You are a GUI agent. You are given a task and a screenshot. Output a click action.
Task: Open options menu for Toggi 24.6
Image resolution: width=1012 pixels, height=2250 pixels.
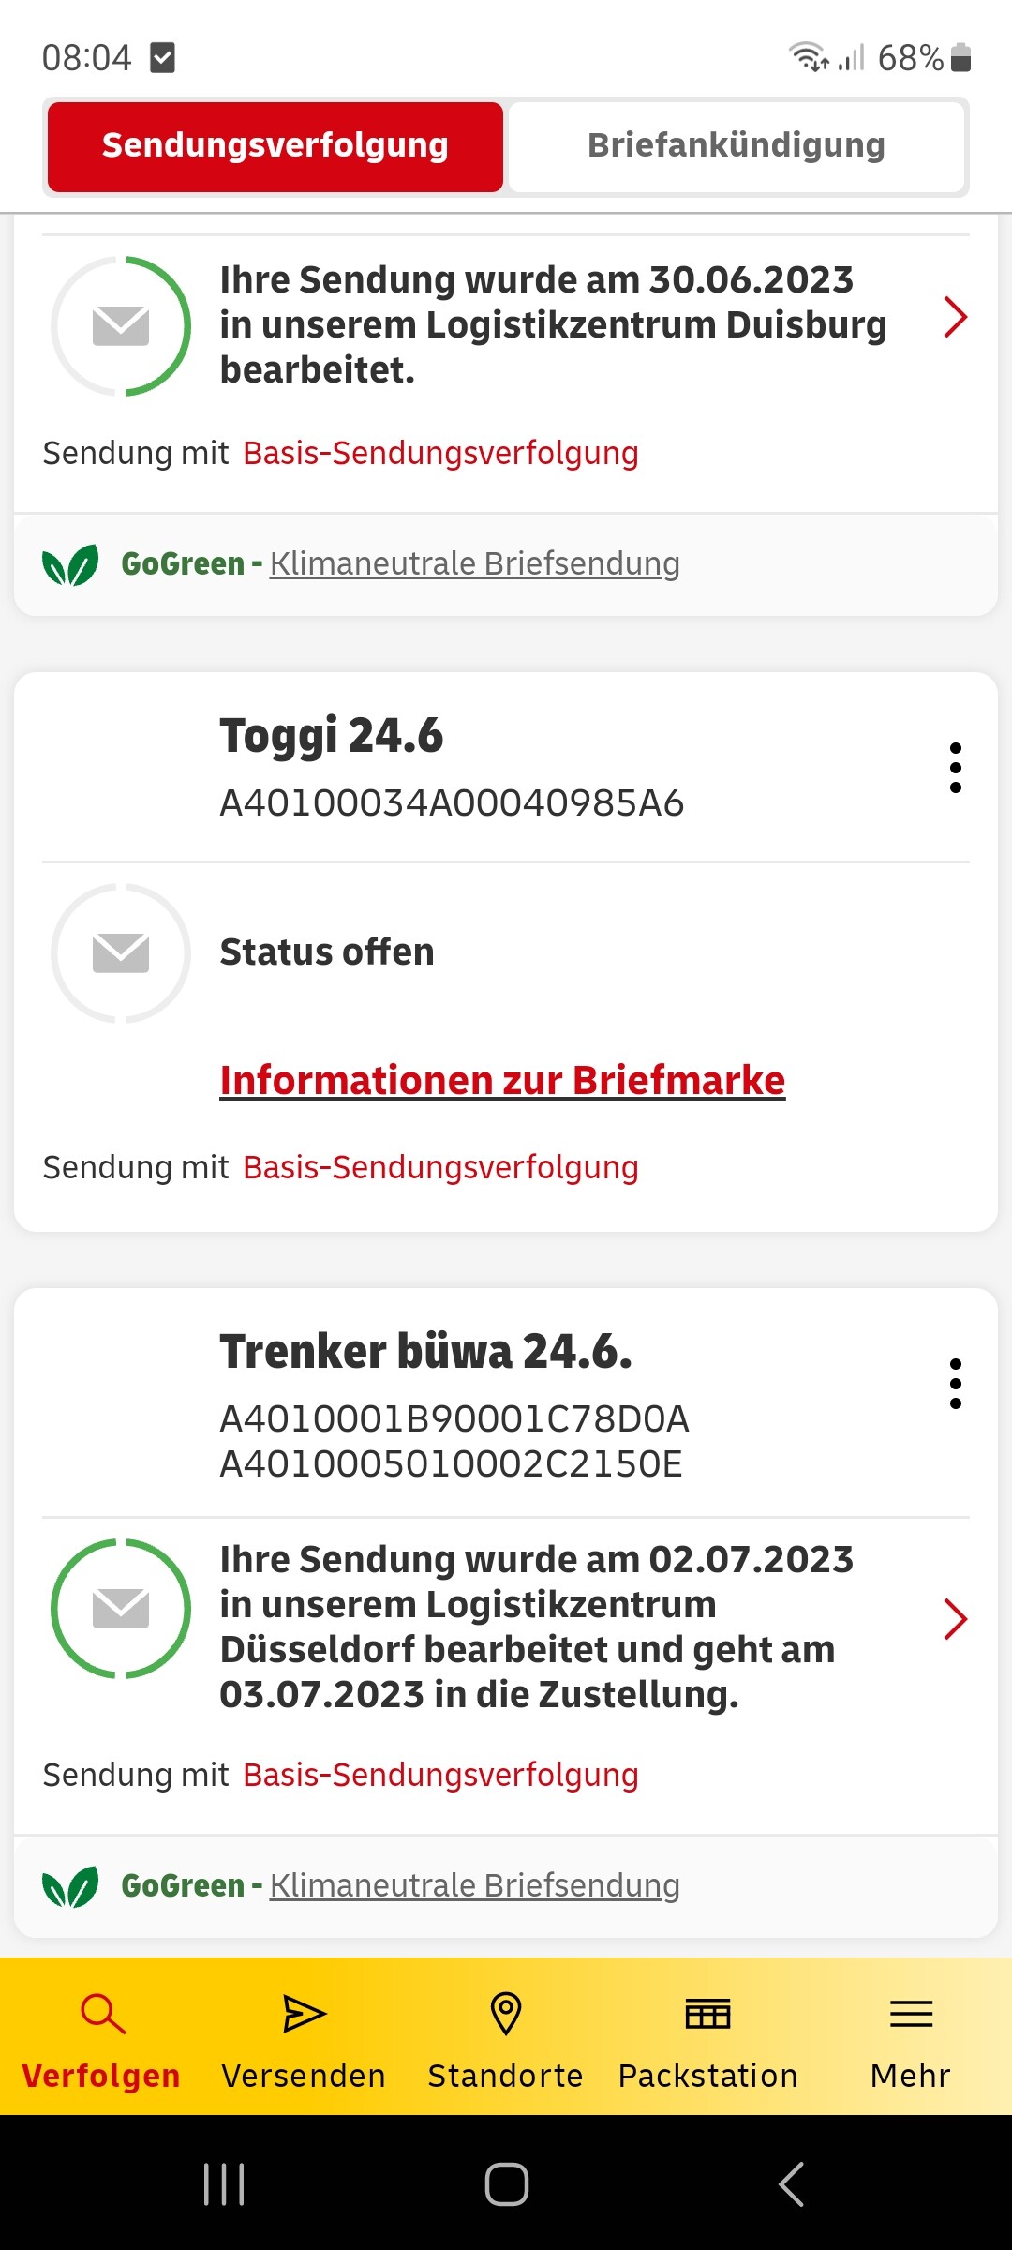pos(955,768)
